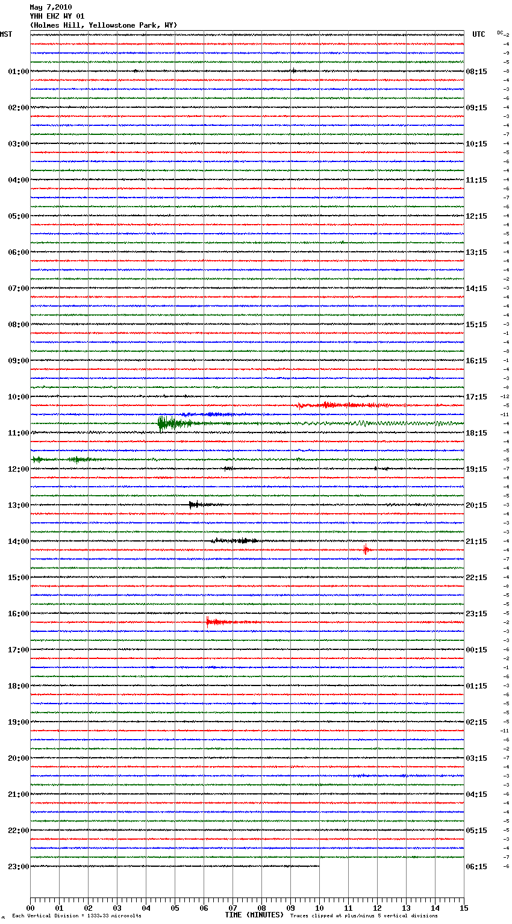This screenshot has width=512, height=924.
Task: Click the black seismic event on 14:00 trace
Action: (x=236, y=541)
